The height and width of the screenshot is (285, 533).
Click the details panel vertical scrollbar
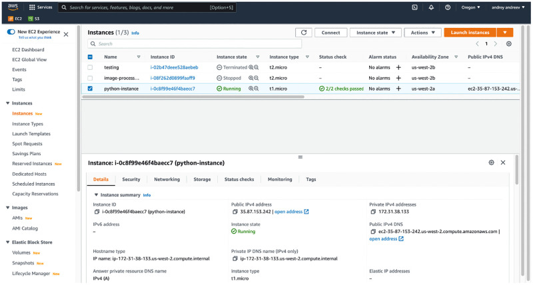517,170
